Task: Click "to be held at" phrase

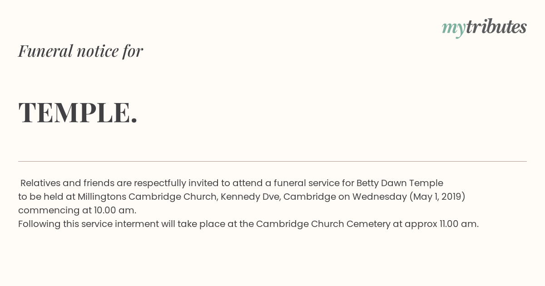Action: coord(47,197)
